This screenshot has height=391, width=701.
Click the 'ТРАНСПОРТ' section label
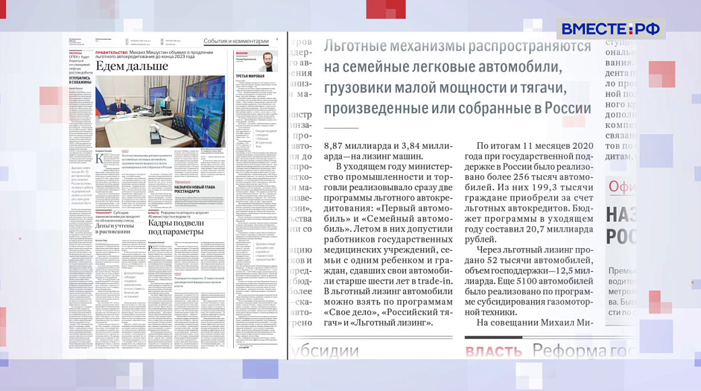[x=103, y=213]
